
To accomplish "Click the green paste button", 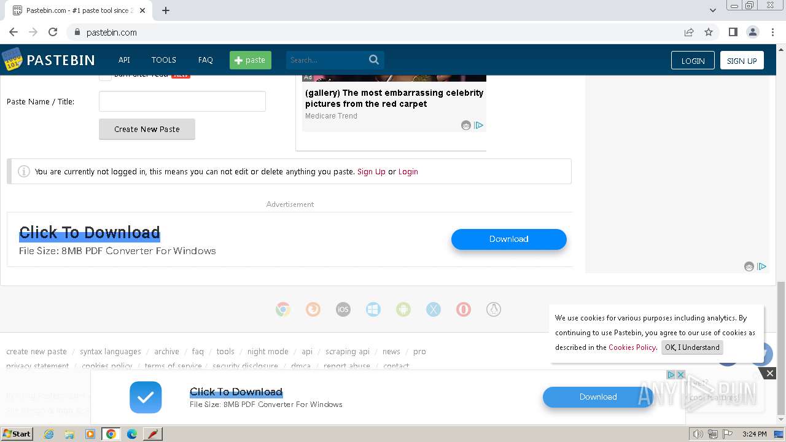I will coord(251,60).
